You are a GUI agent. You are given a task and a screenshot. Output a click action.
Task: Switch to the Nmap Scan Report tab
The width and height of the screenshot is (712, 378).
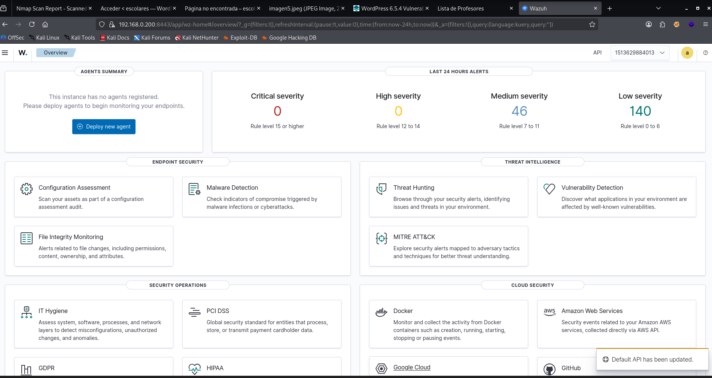point(52,8)
